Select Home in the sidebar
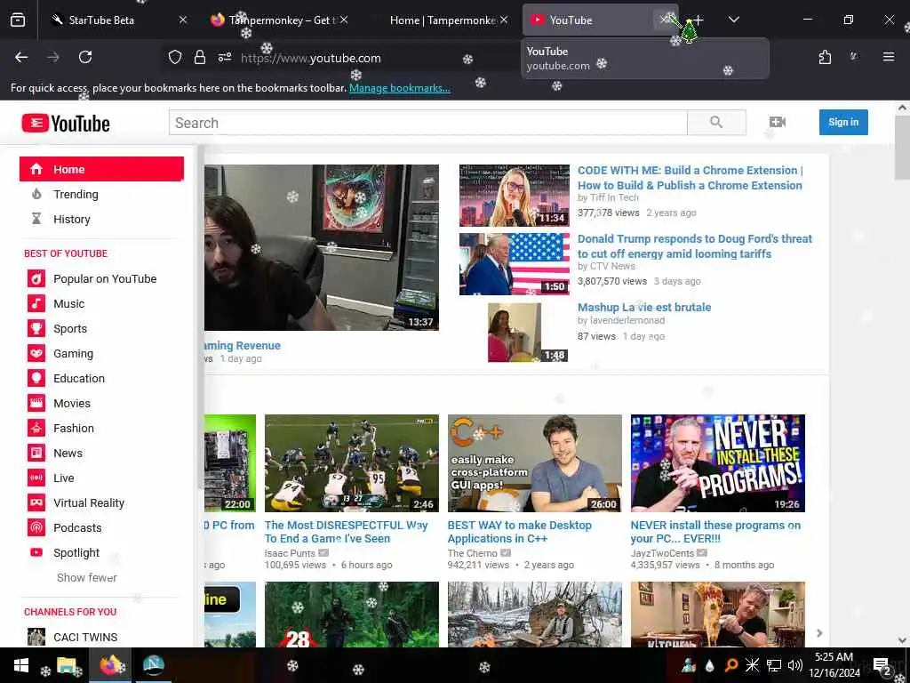910x683 pixels. 101,169
